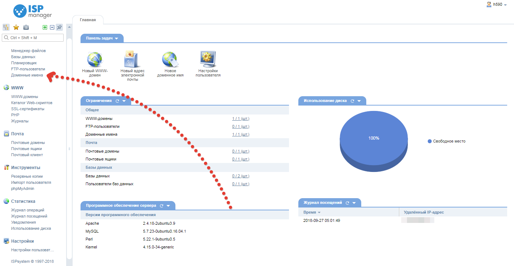The width and height of the screenshot is (514, 266).
Task: Open WWW-домены in sidebar
Action: pos(24,97)
